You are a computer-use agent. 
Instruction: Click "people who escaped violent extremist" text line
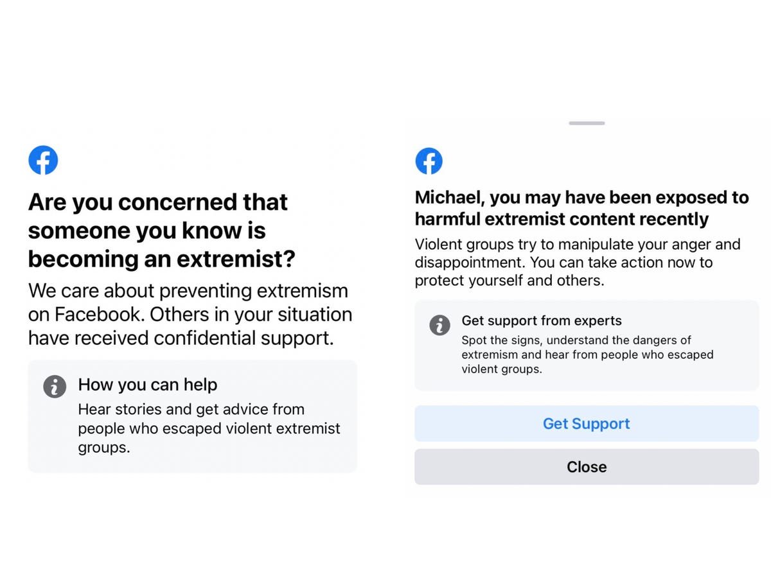point(209,428)
